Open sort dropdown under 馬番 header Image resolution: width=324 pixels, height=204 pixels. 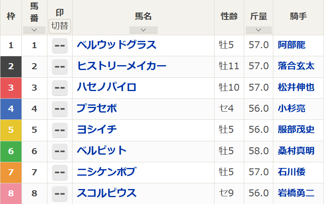34,30
